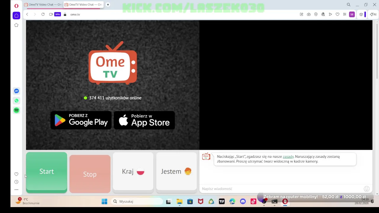Viewport: 379px width, 213px height.
Task: Open the emoji picker smiley
Action: click(367, 189)
